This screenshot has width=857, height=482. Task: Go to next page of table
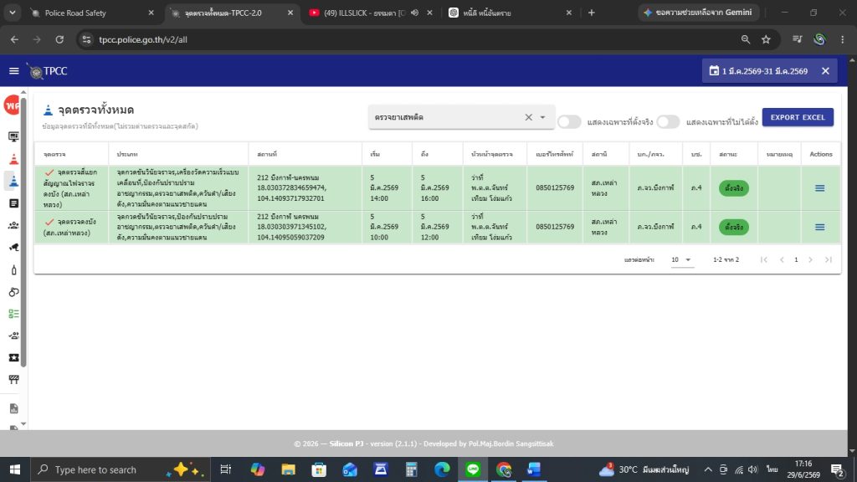810,259
